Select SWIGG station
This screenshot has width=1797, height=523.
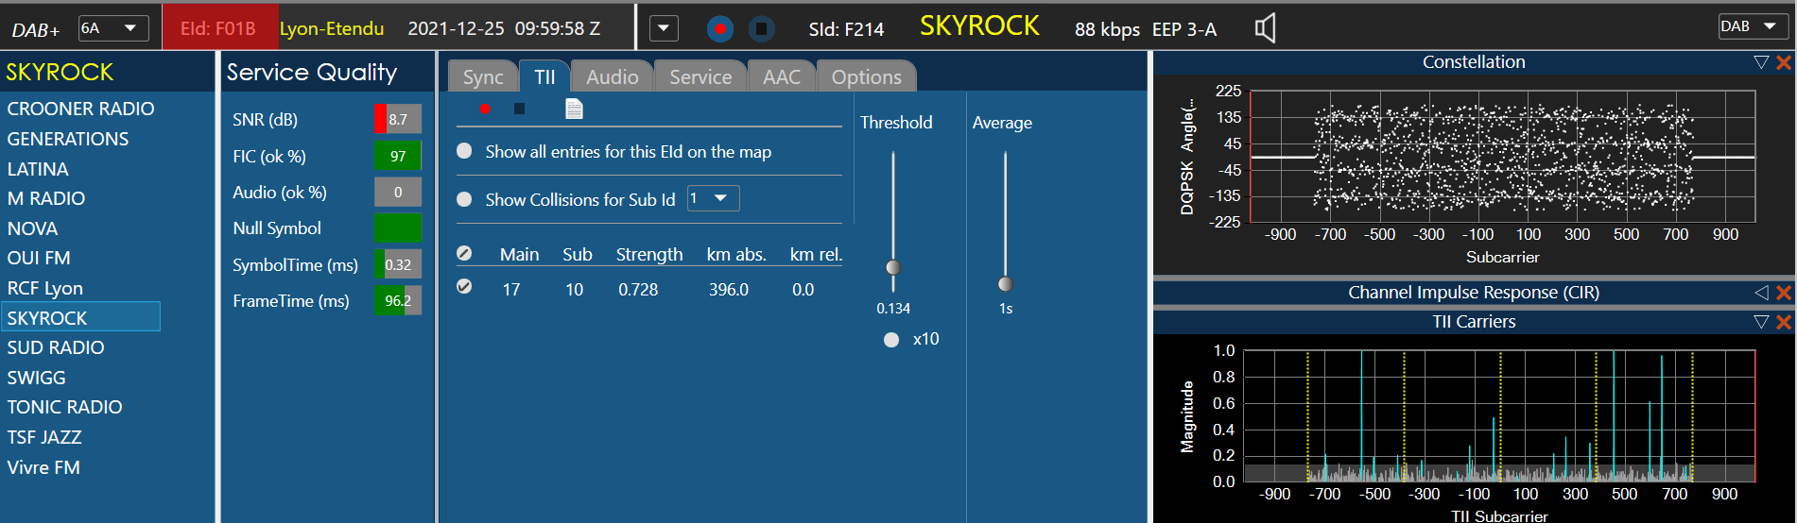click(36, 378)
